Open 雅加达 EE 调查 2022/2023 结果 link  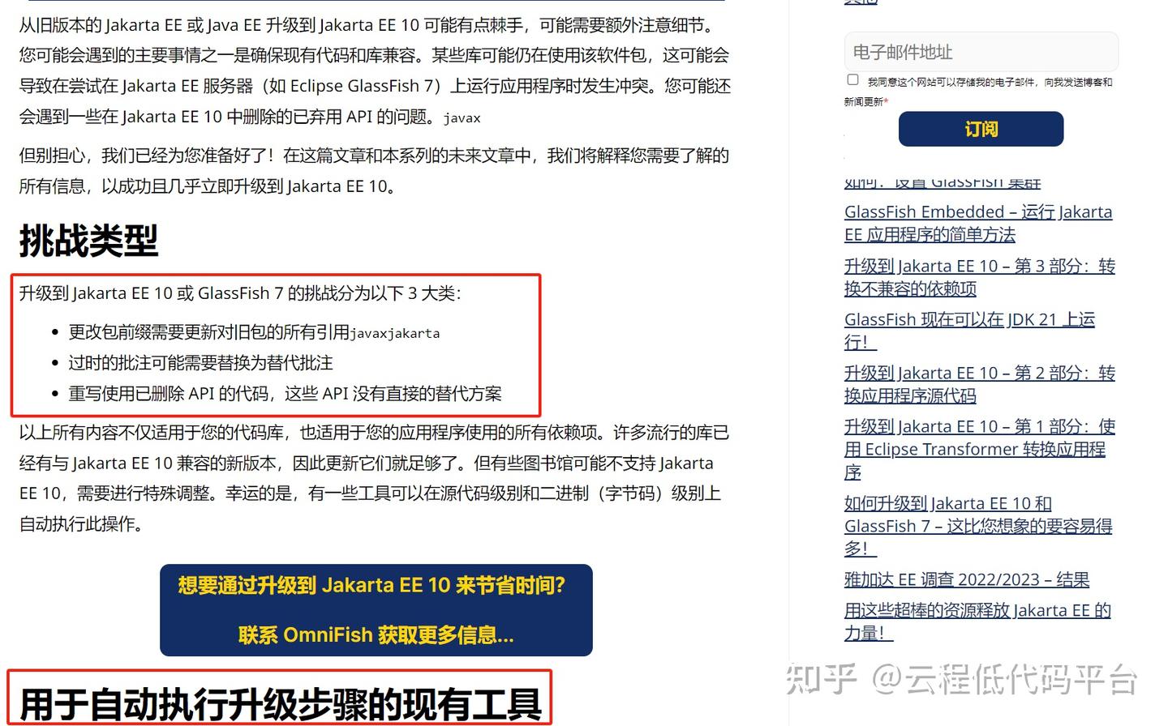[967, 579]
